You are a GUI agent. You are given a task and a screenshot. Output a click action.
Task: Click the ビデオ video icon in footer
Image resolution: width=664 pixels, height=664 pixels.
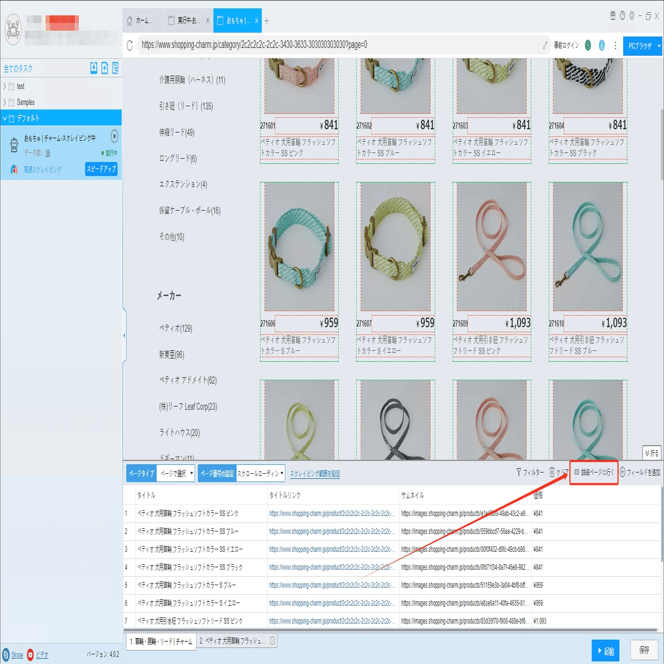(x=31, y=654)
